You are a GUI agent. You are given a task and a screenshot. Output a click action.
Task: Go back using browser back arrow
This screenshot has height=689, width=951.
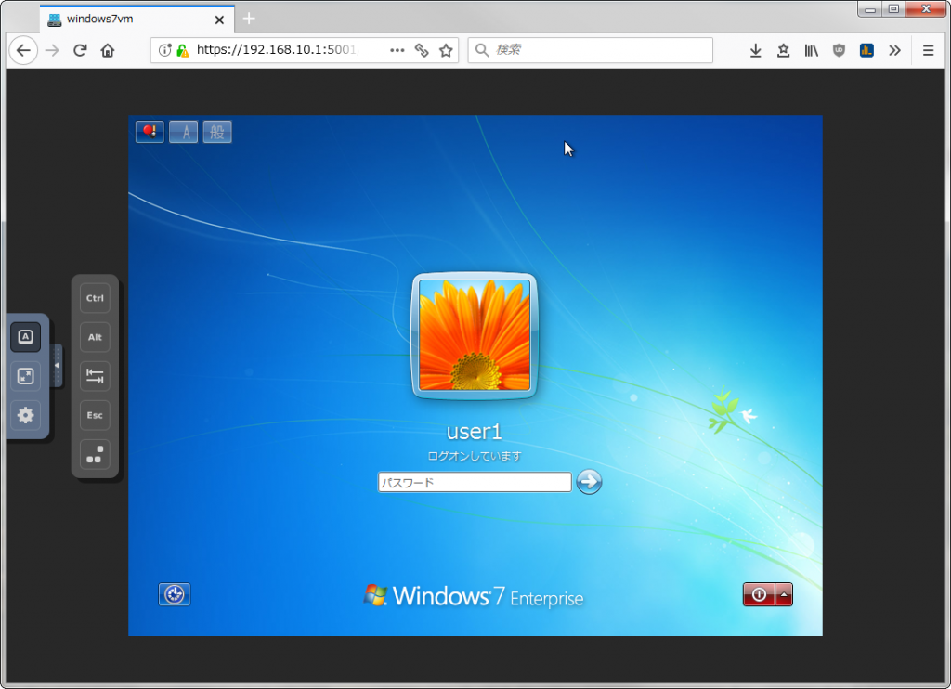[23, 50]
